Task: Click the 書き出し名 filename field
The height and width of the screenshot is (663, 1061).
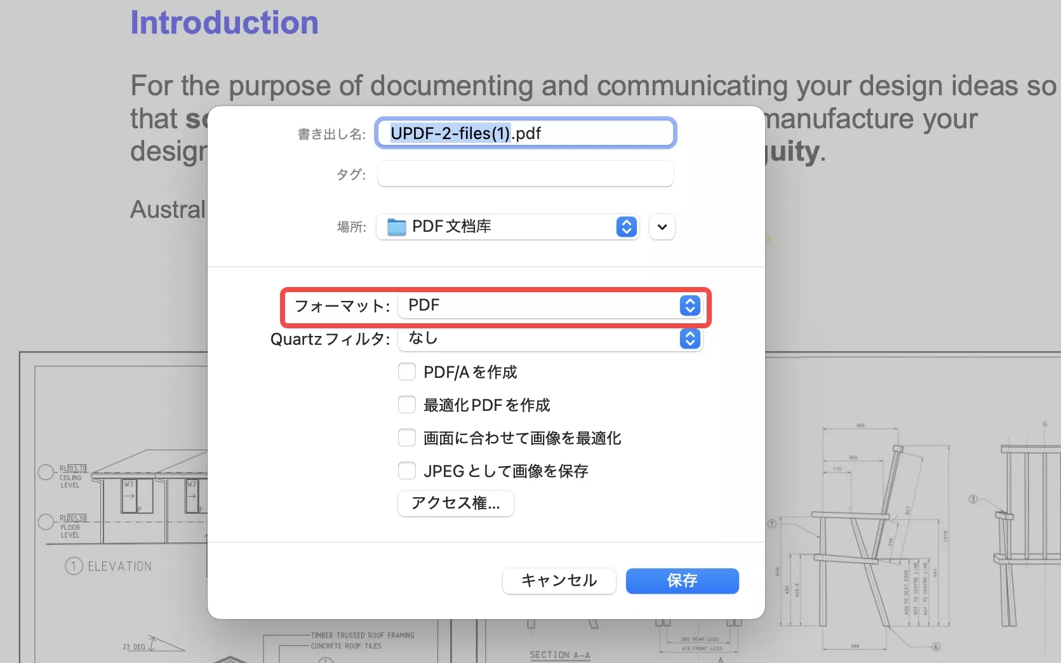Action: pyautogui.click(x=525, y=133)
